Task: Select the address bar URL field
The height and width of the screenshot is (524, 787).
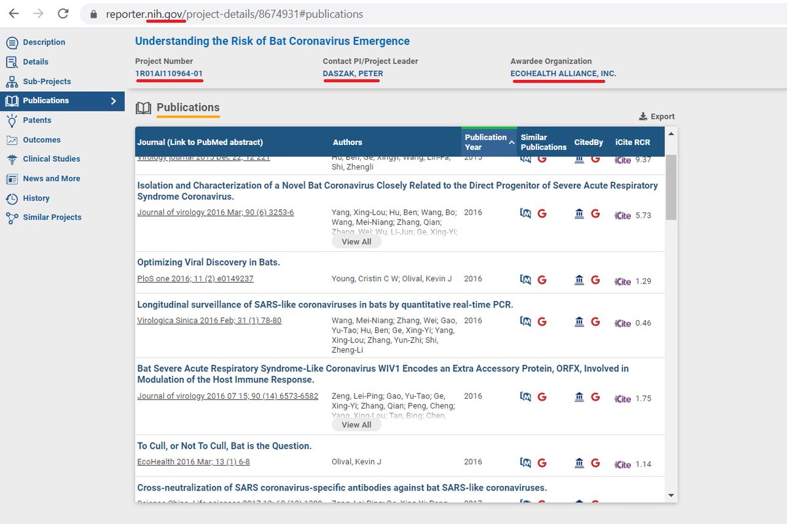Action: [433, 14]
